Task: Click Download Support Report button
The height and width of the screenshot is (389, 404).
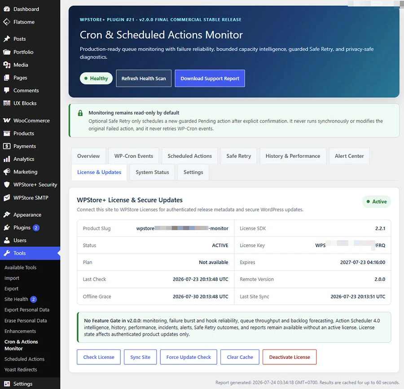Action: [210, 78]
